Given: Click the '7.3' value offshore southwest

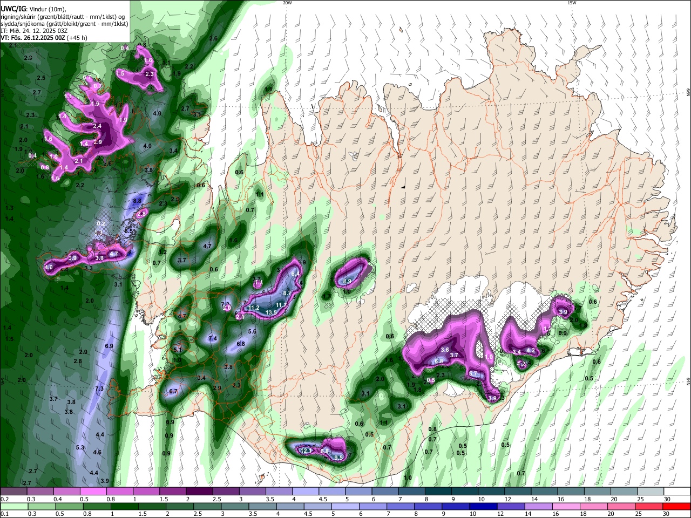Looking at the screenshot, I should 99,388.
